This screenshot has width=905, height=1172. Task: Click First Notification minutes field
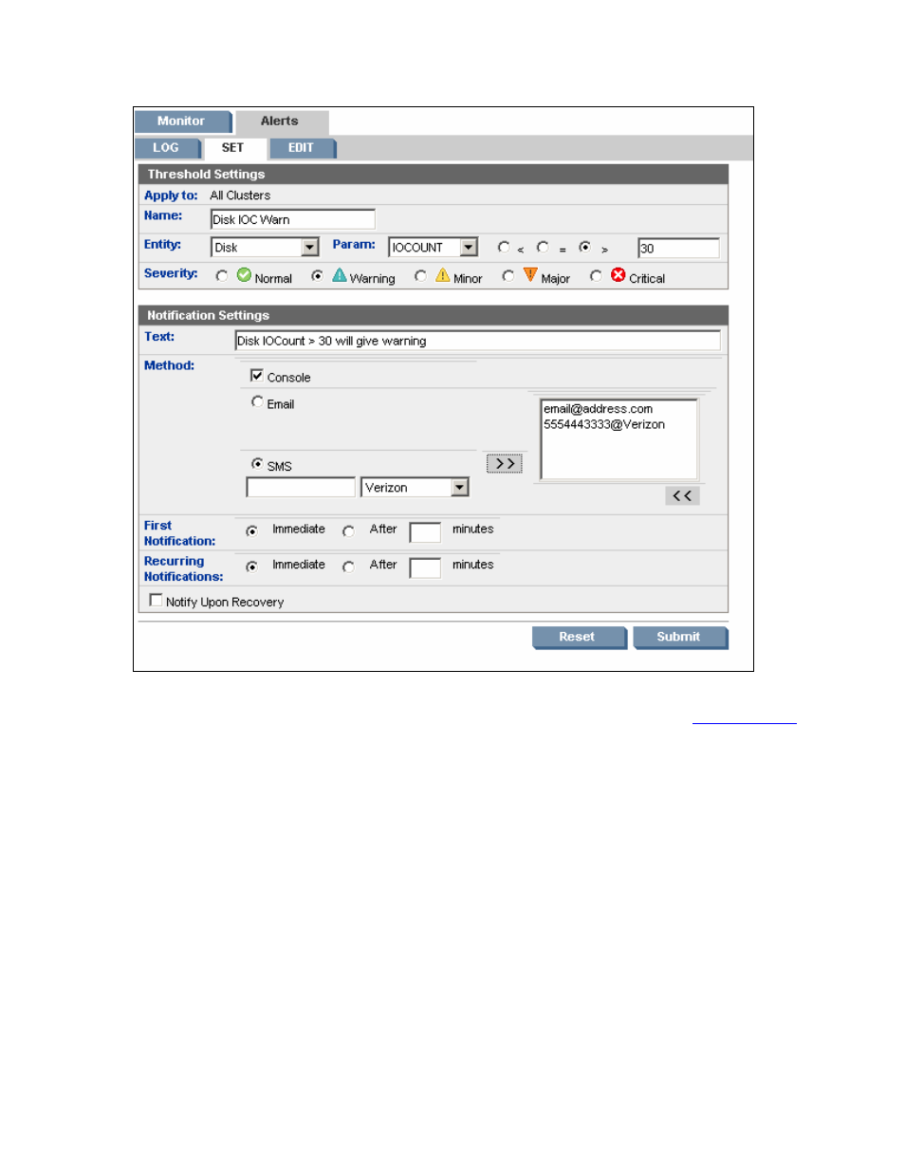click(x=425, y=532)
